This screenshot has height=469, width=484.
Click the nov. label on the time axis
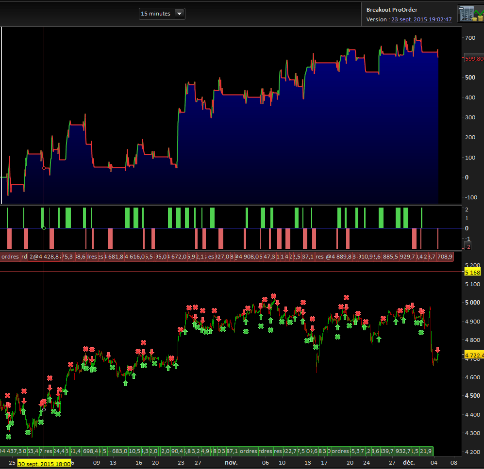point(232,463)
